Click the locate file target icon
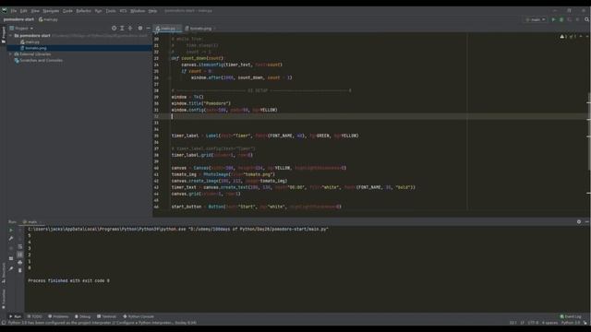This screenshot has height=332, width=591. (114, 29)
